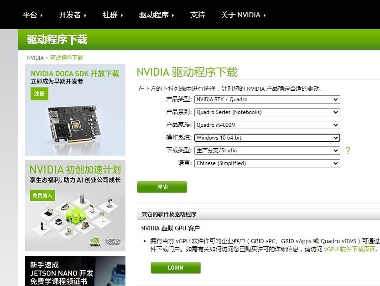Click the 免费加入 button in the 初创加速计划 banner
The height and width of the screenshot is (286, 380).
[42, 195]
